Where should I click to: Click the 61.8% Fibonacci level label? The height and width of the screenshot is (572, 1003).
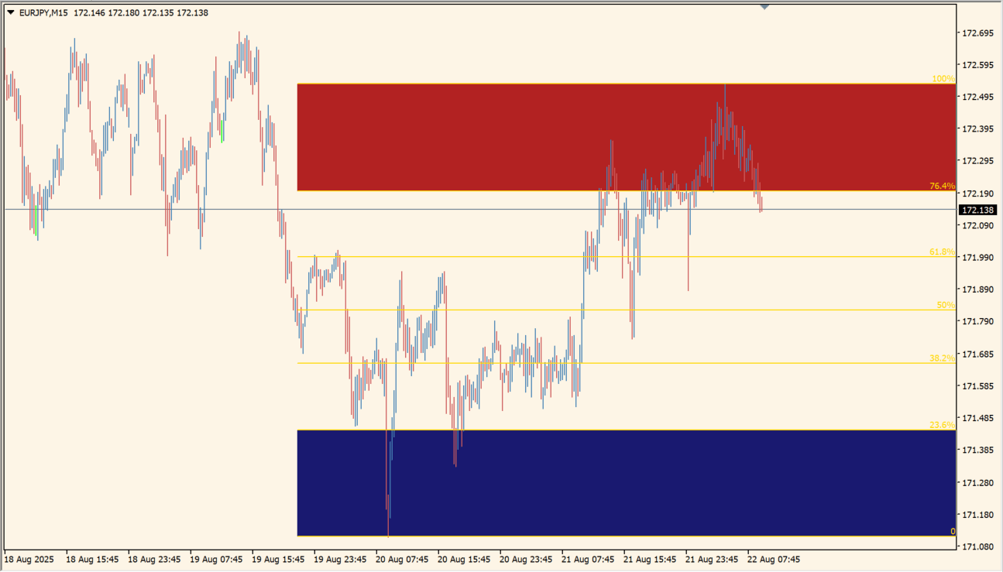pyautogui.click(x=942, y=252)
